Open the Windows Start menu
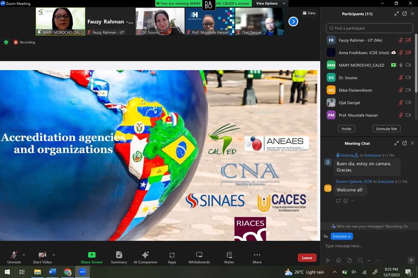 (7, 272)
